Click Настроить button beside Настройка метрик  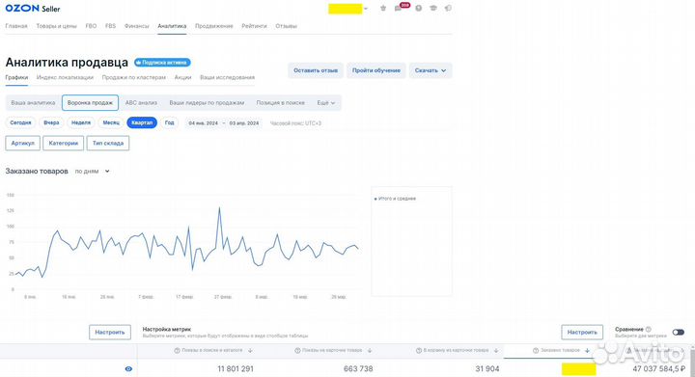pyautogui.click(x=582, y=333)
